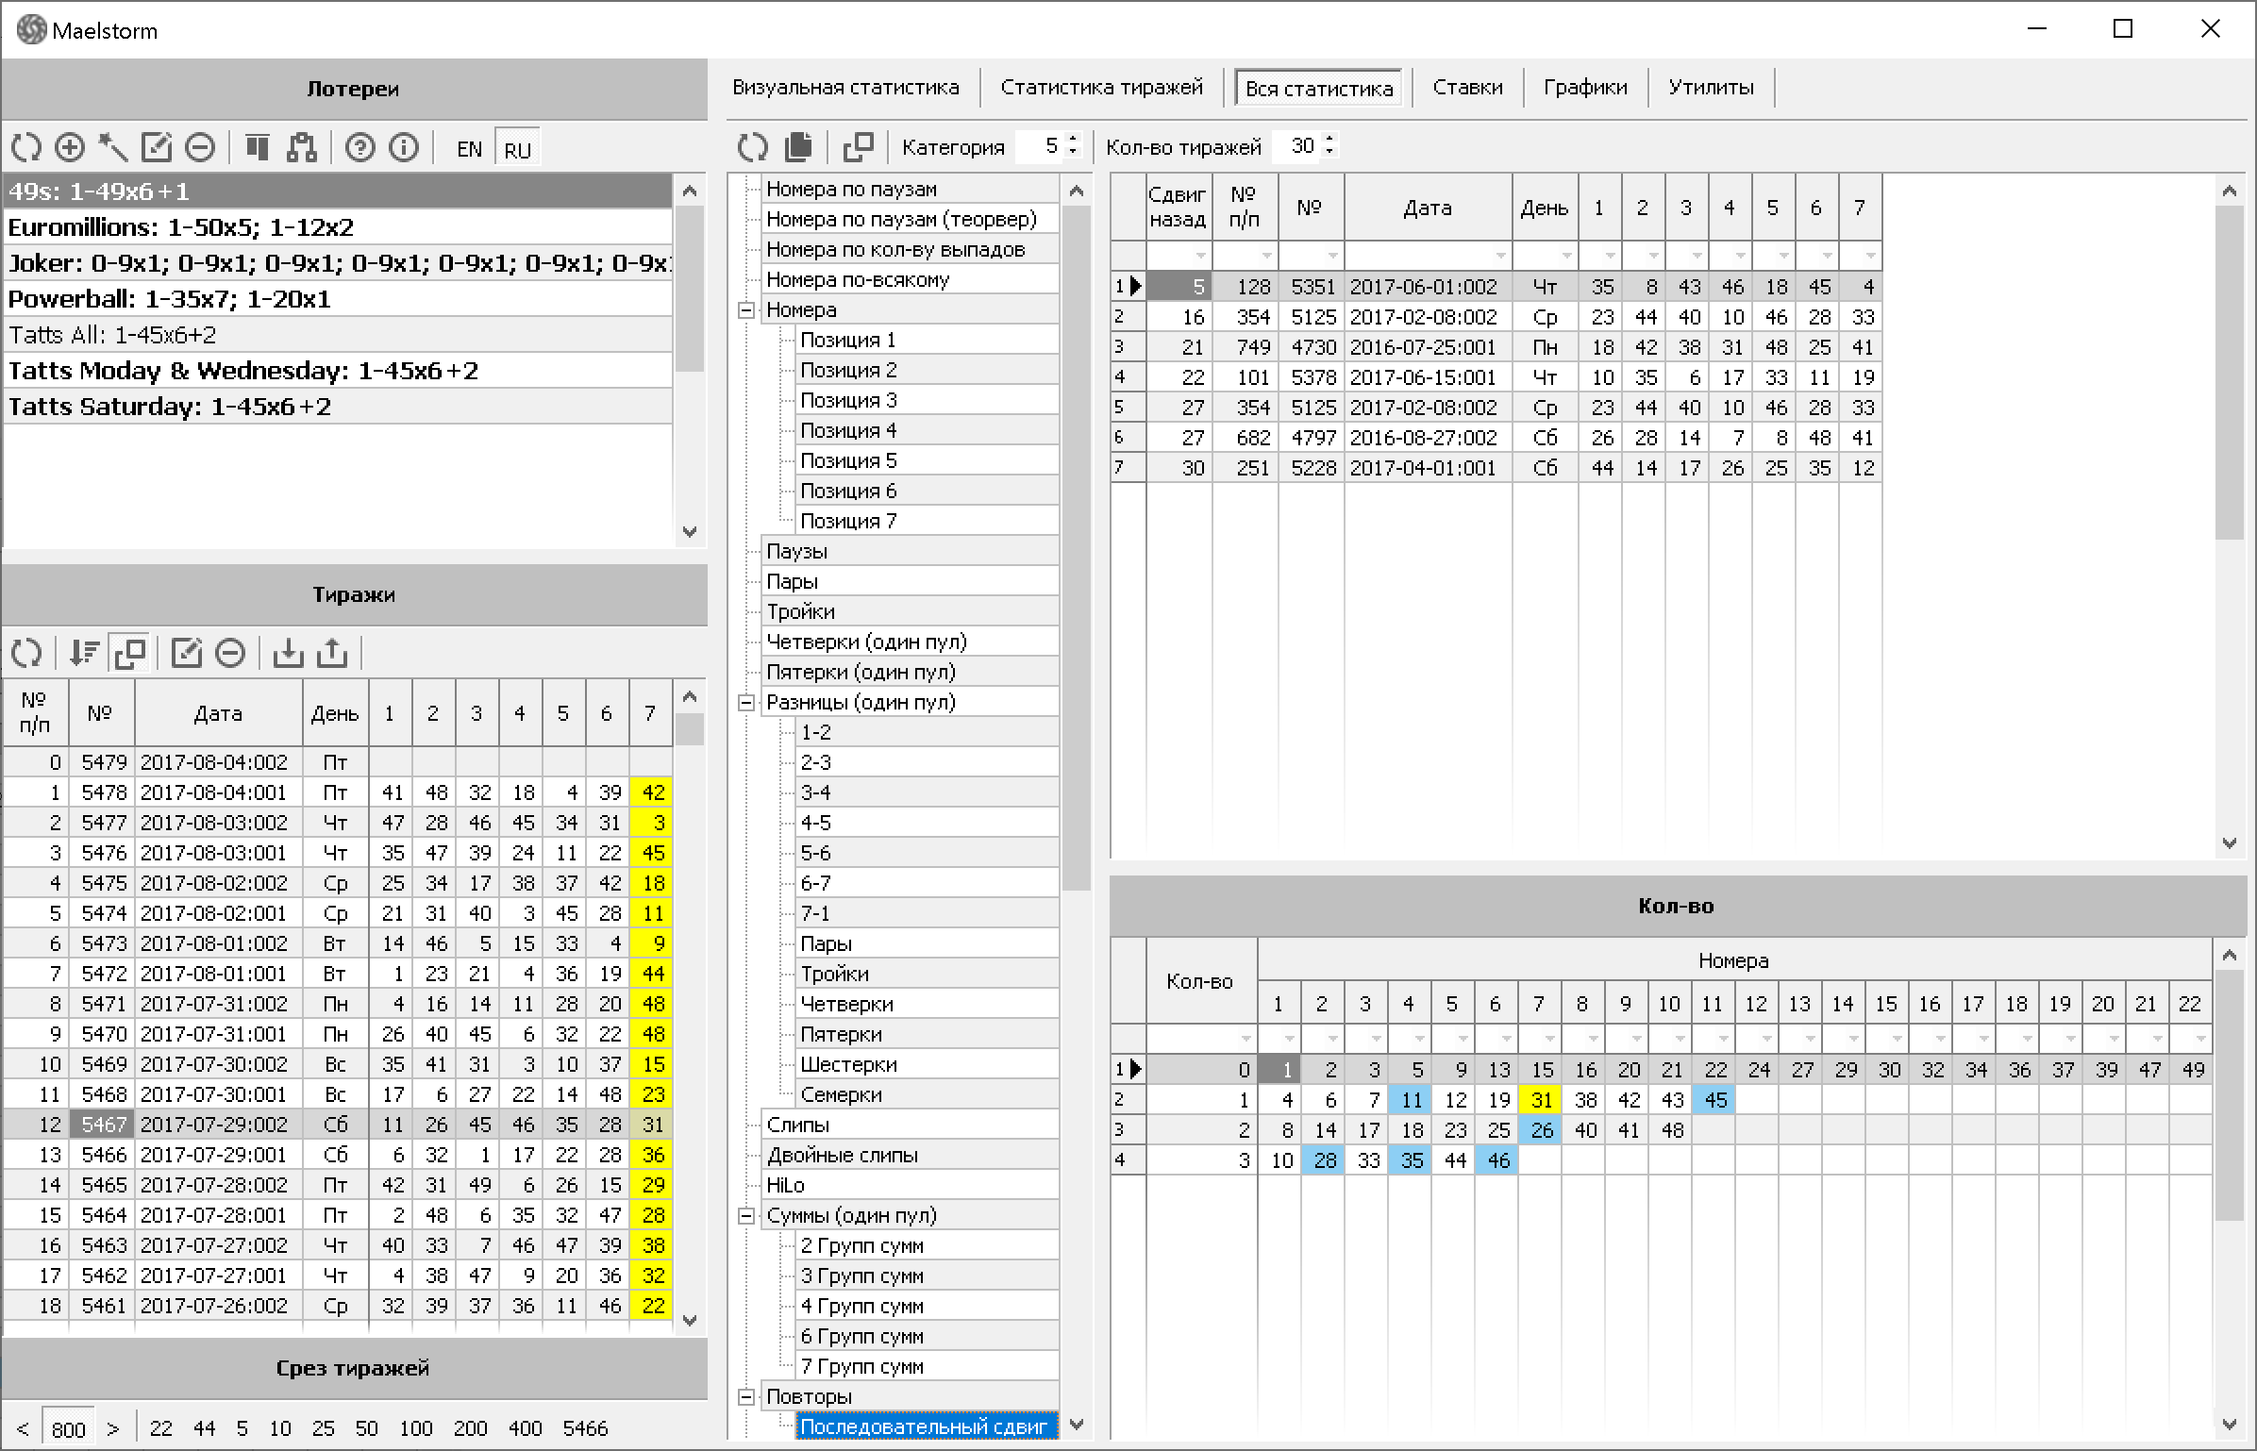The height and width of the screenshot is (1451, 2257).
Task: Edit the selected lottery in Лотереи toolbar
Action: click(x=157, y=148)
